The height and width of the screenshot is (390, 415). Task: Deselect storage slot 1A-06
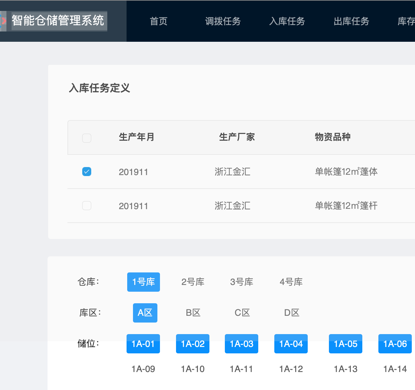click(x=395, y=344)
